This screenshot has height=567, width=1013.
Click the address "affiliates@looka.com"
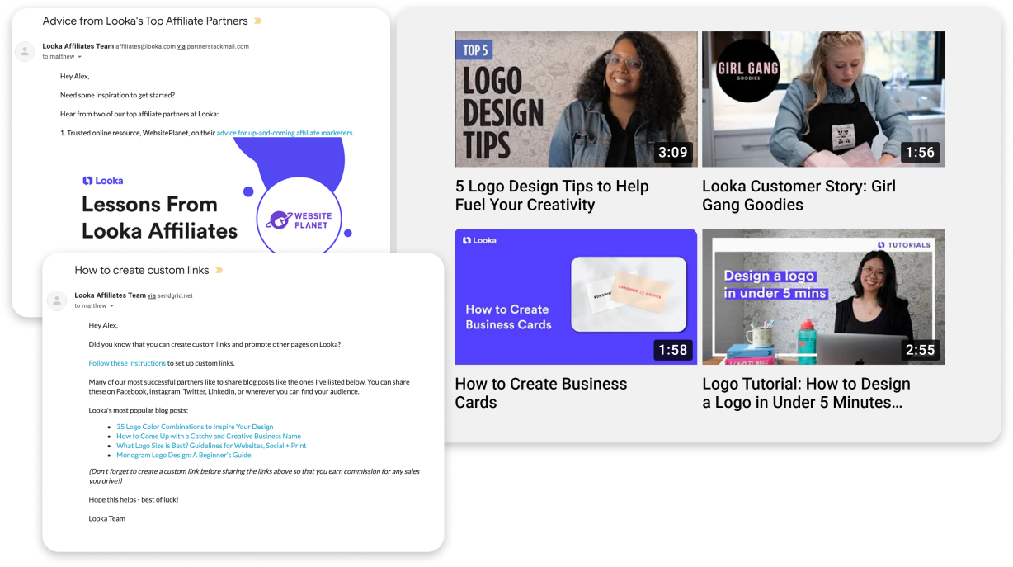point(145,47)
